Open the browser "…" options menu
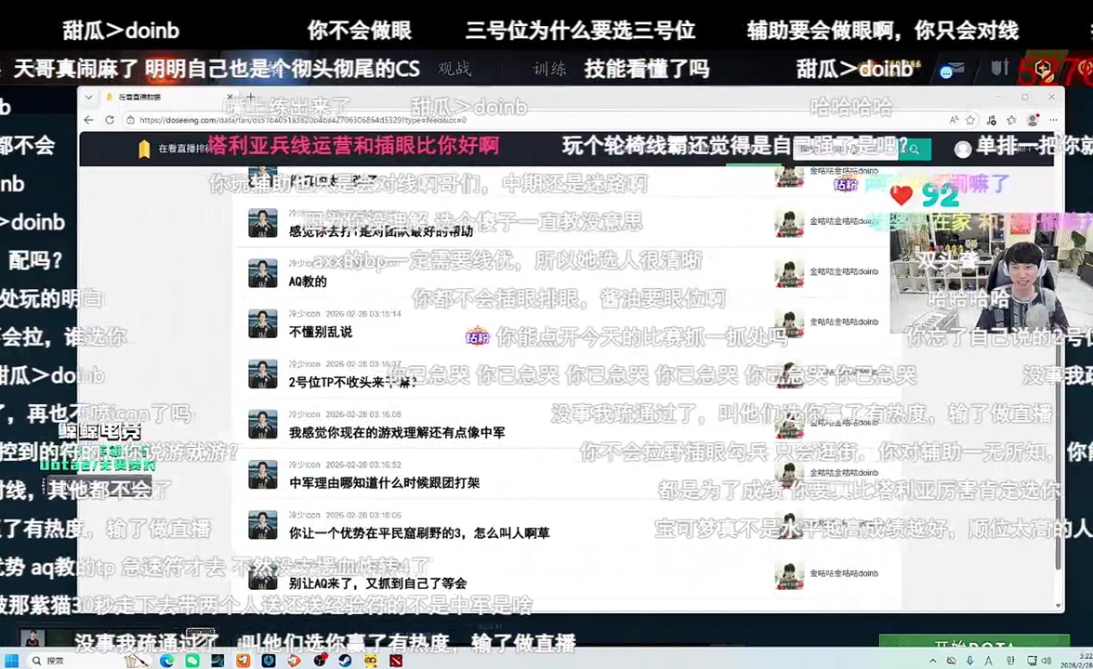Viewport: 1093px width, 669px height. click(x=1053, y=119)
